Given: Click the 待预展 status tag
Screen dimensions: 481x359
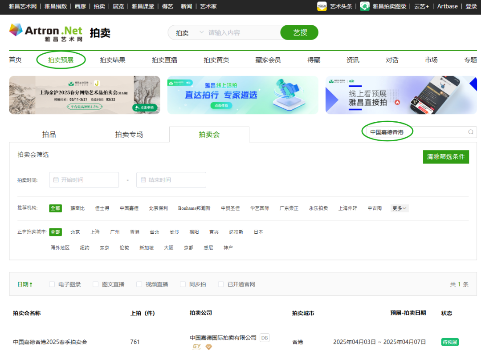Looking at the screenshot, I should [450, 342].
